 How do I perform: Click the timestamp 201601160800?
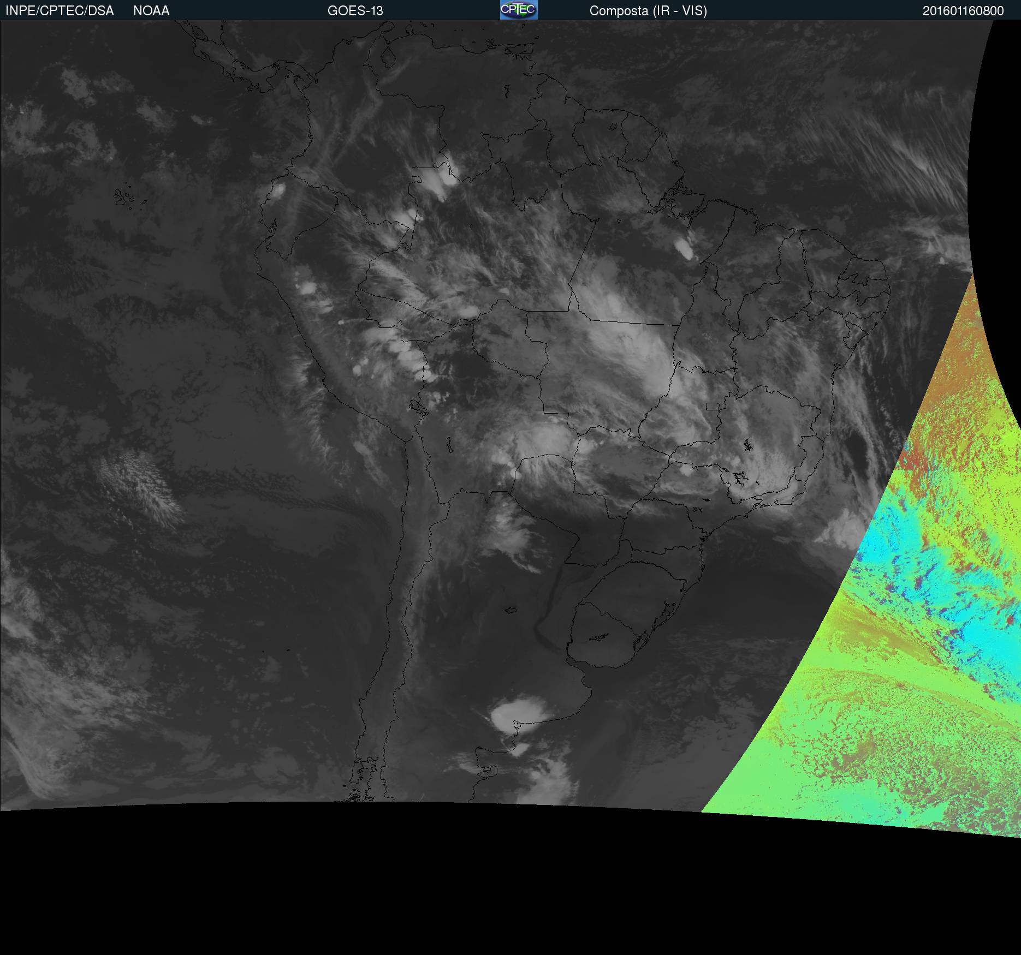(x=963, y=11)
